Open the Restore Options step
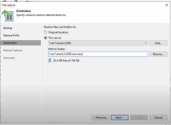This screenshot has width=171, height=125. coord(13,50)
